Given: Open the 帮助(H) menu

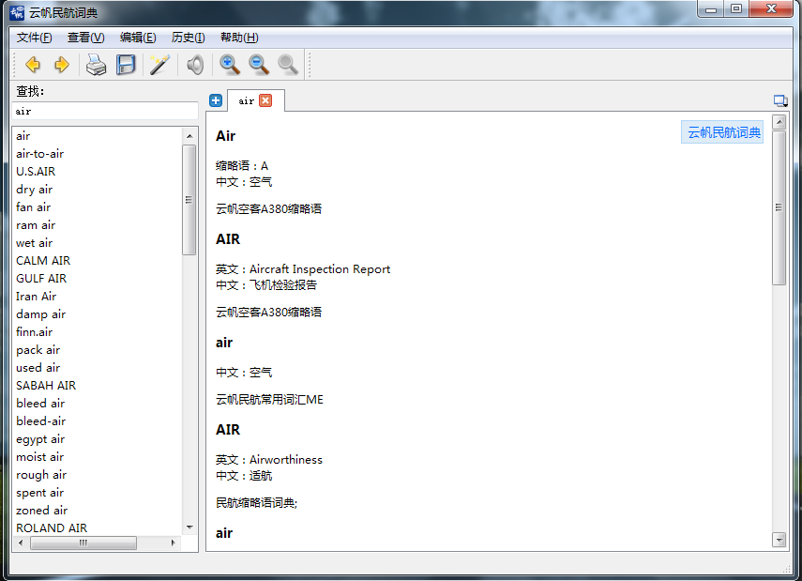Looking at the screenshot, I should (239, 38).
